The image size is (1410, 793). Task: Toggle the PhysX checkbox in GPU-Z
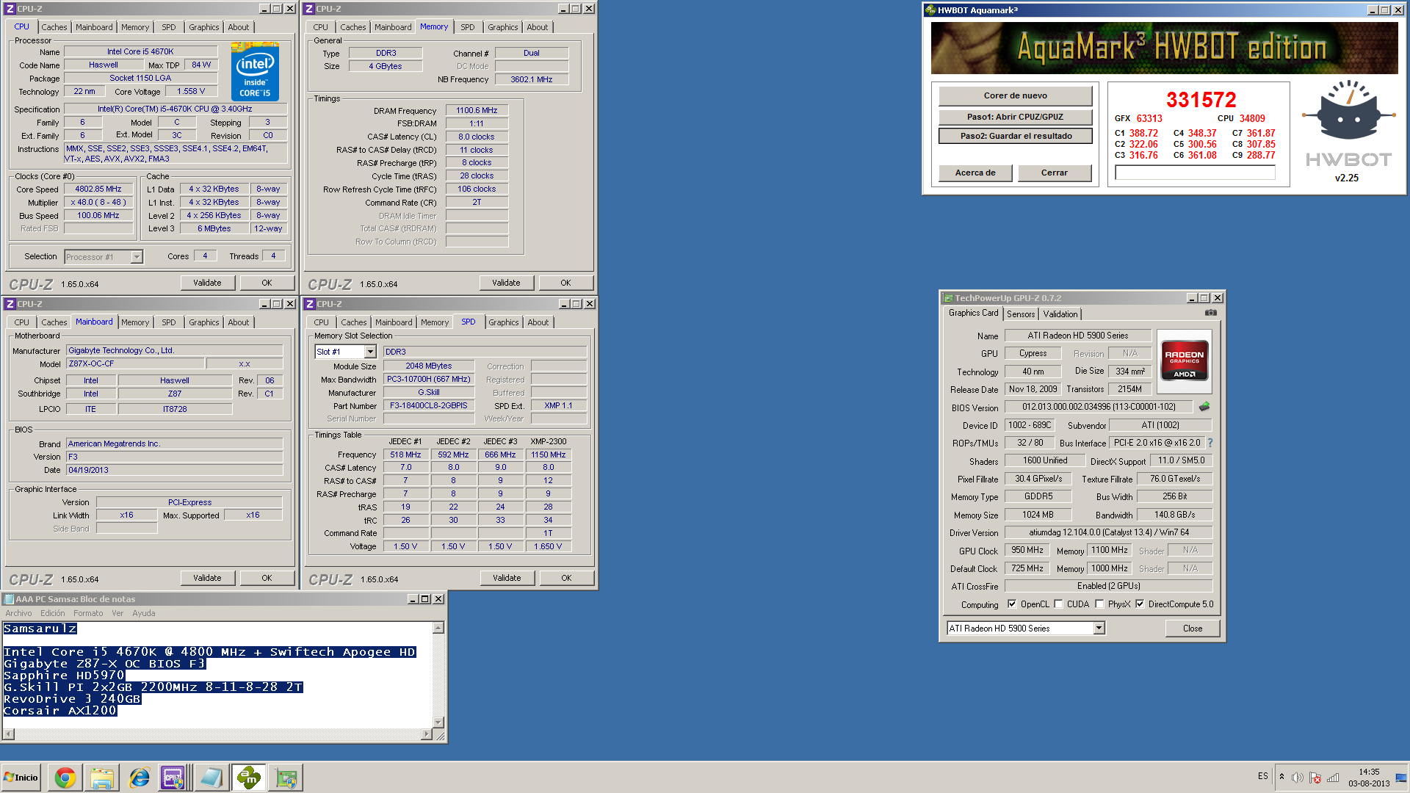(x=1099, y=604)
